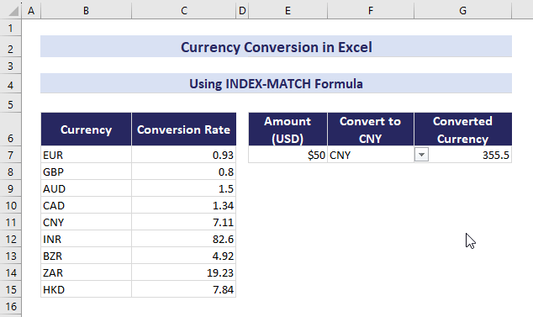Click the Select All corner triangle
The height and width of the screenshot is (317, 533).
[13, 11]
